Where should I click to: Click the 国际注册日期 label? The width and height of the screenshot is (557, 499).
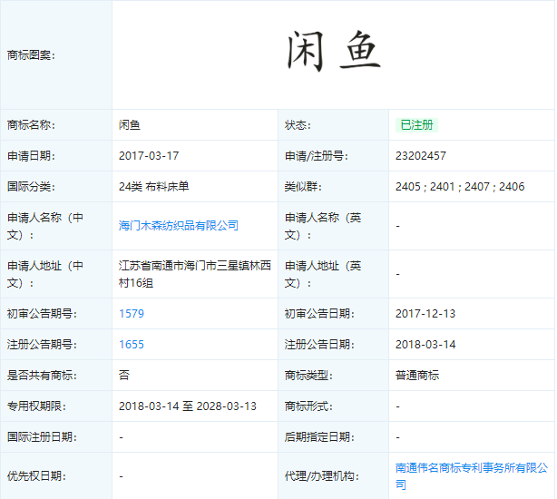pos(42,437)
